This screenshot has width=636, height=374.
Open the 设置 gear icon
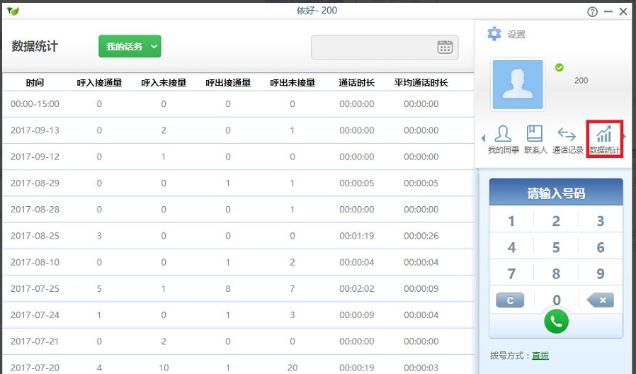click(x=494, y=34)
